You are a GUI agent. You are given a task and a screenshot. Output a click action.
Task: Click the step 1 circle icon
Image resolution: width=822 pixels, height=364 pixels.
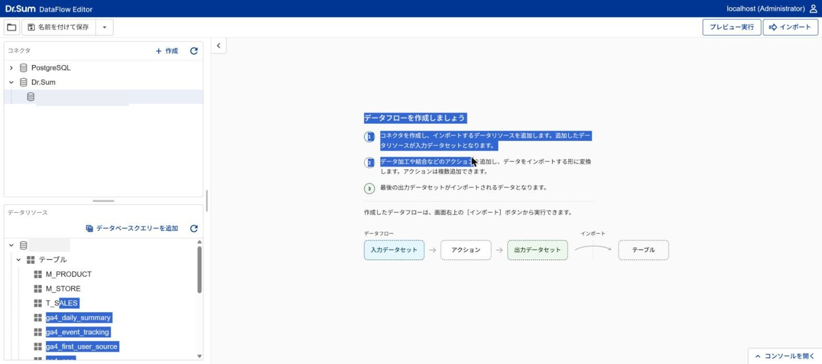[x=370, y=137]
